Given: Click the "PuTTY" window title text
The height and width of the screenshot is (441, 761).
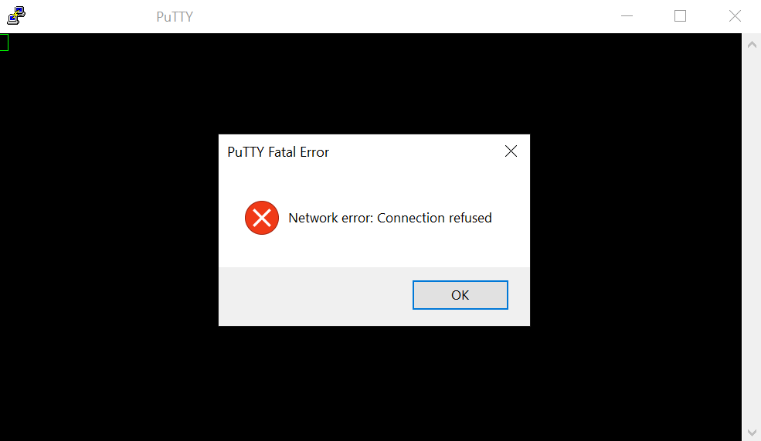Looking at the screenshot, I should (x=175, y=17).
